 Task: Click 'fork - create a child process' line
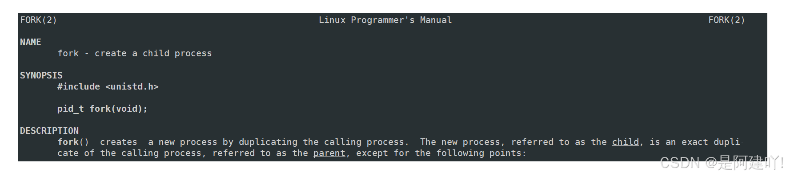pos(135,53)
